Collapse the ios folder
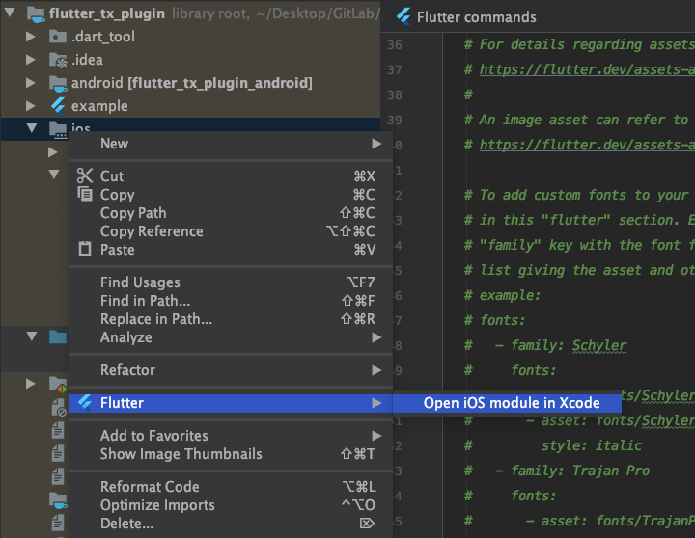 pyautogui.click(x=32, y=128)
